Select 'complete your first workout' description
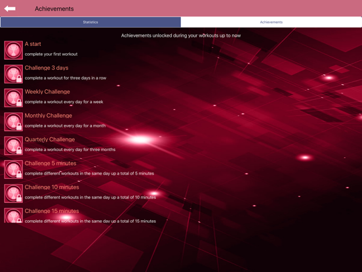The image size is (362, 272). tap(51, 54)
